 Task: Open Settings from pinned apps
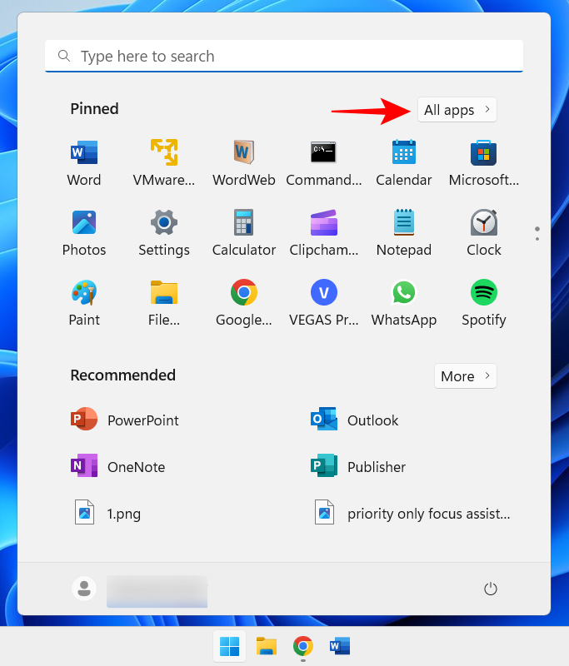(163, 233)
